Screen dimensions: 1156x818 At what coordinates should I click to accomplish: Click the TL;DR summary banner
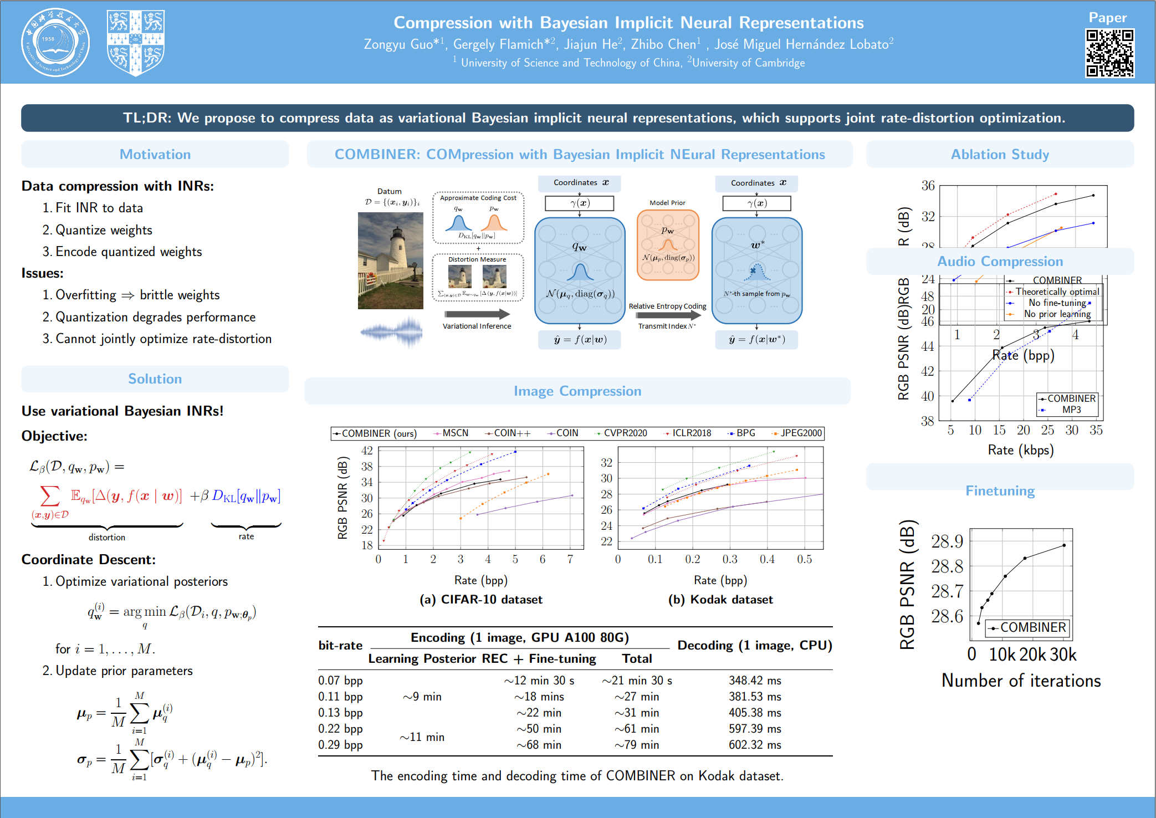[577, 118]
